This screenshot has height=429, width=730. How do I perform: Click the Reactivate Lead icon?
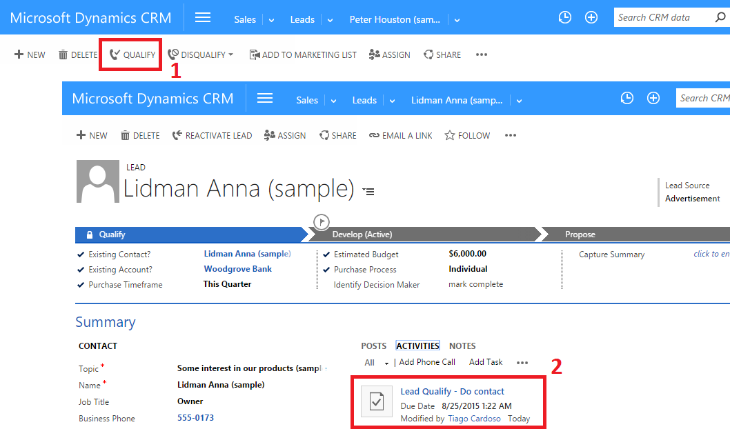(177, 135)
